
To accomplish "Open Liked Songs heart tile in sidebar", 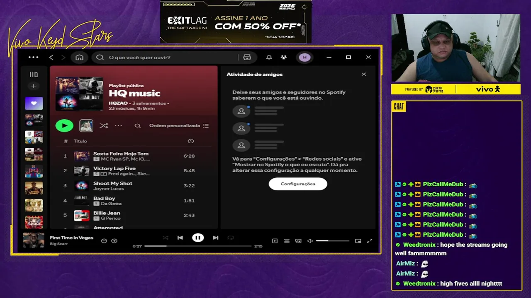I will pos(34,103).
